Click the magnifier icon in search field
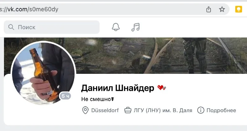This screenshot has width=247, height=131. pos(11,27)
